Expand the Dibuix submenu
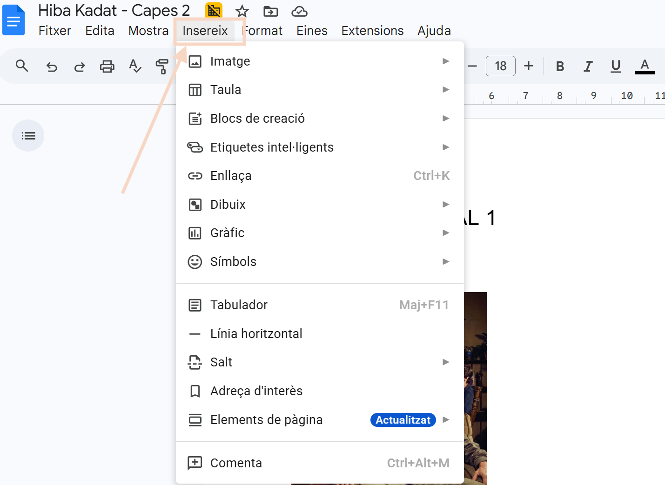665x485 pixels. [320, 205]
